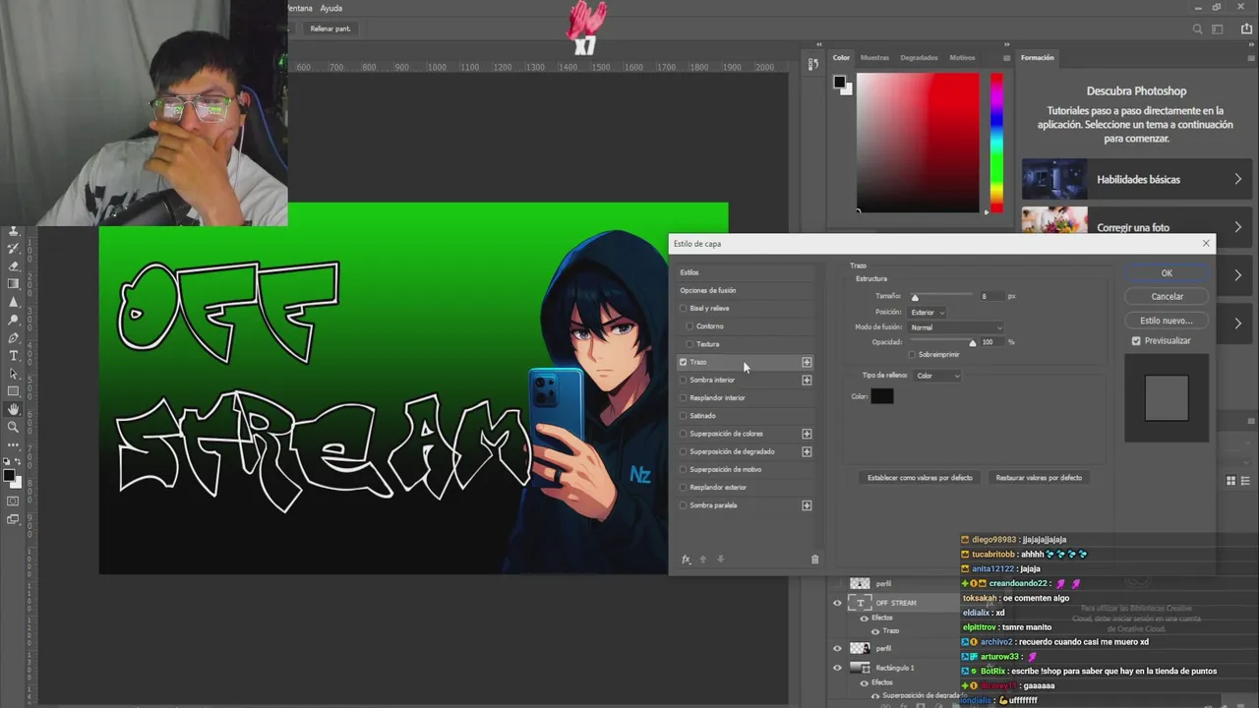Expand Corregir una foto tutorial chevron
This screenshot has width=1259, height=708.
1238,227
